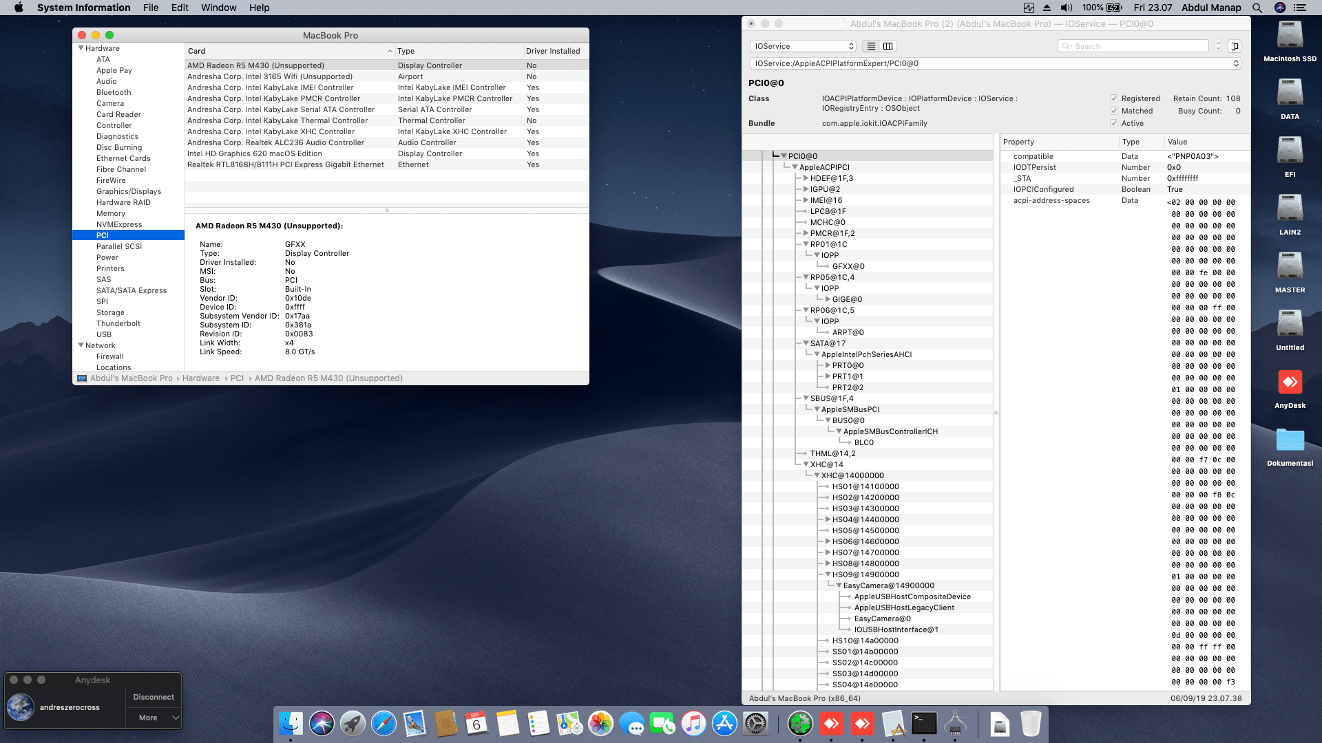Toggle the detail pane icon beside search
Image resolution: width=1322 pixels, height=743 pixels.
click(x=1235, y=46)
